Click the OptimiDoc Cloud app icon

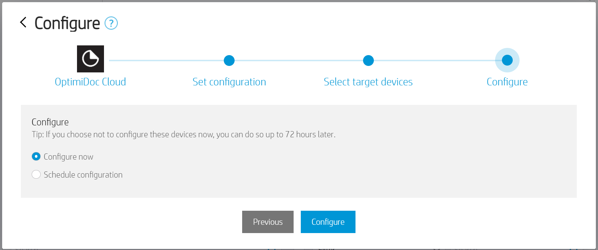(x=90, y=59)
